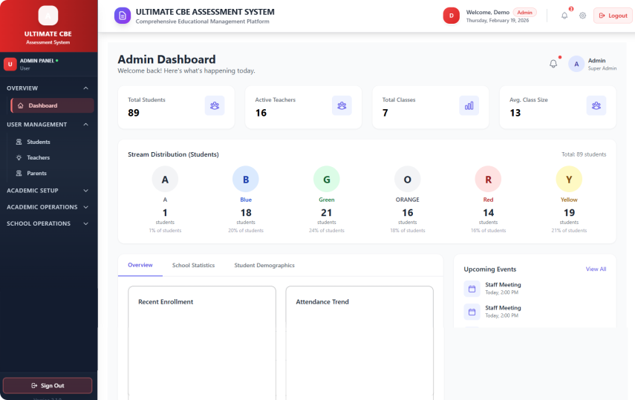The width and height of the screenshot is (635, 400).
Task: Click the dashboard bell icon beside Admin avatar
Action: click(553, 64)
